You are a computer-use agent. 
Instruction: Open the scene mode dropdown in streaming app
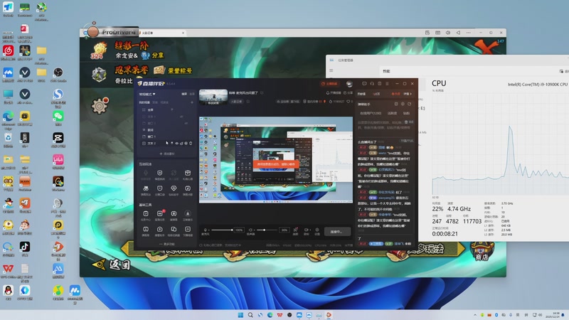(147, 94)
